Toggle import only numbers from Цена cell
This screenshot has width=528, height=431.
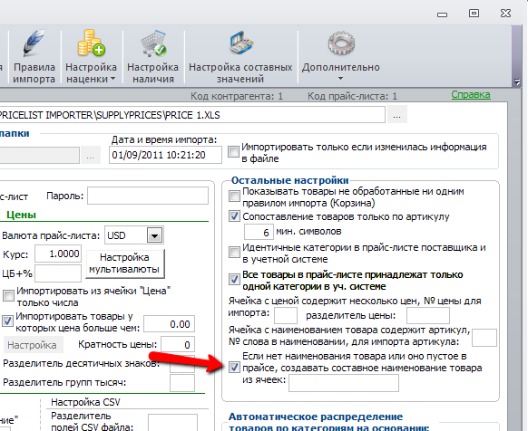point(8,295)
